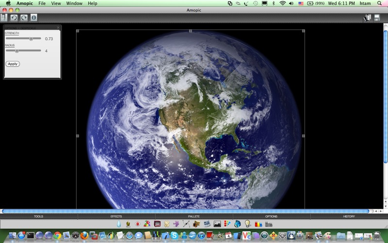Image resolution: width=388 pixels, height=243 pixels.
Task: Click the battery 99% indicator
Action: 316,3
